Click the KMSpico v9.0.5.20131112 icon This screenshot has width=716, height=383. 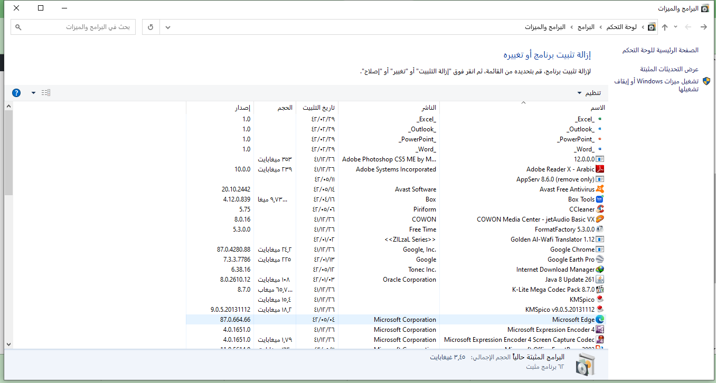pyautogui.click(x=600, y=310)
